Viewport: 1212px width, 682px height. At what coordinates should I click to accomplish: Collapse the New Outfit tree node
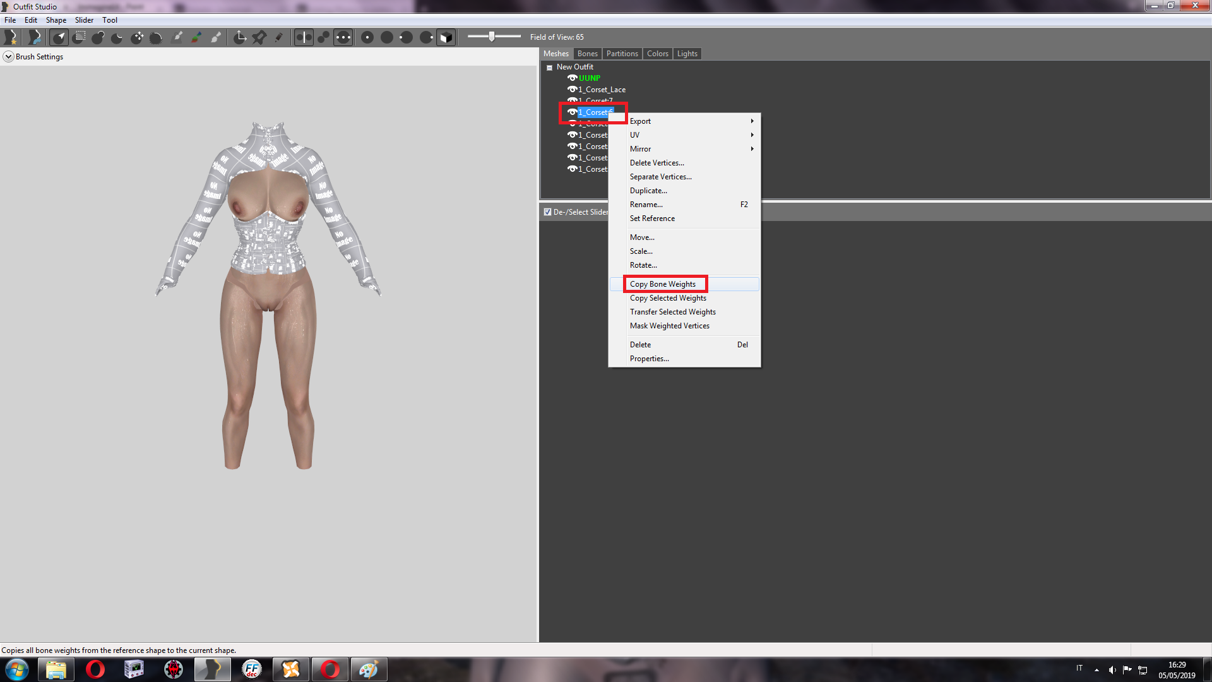(x=549, y=68)
